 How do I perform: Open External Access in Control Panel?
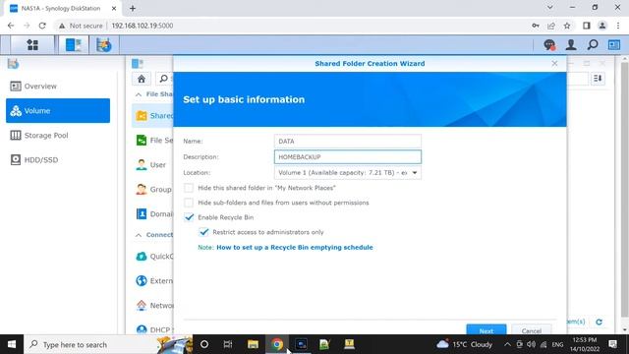(x=153, y=280)
